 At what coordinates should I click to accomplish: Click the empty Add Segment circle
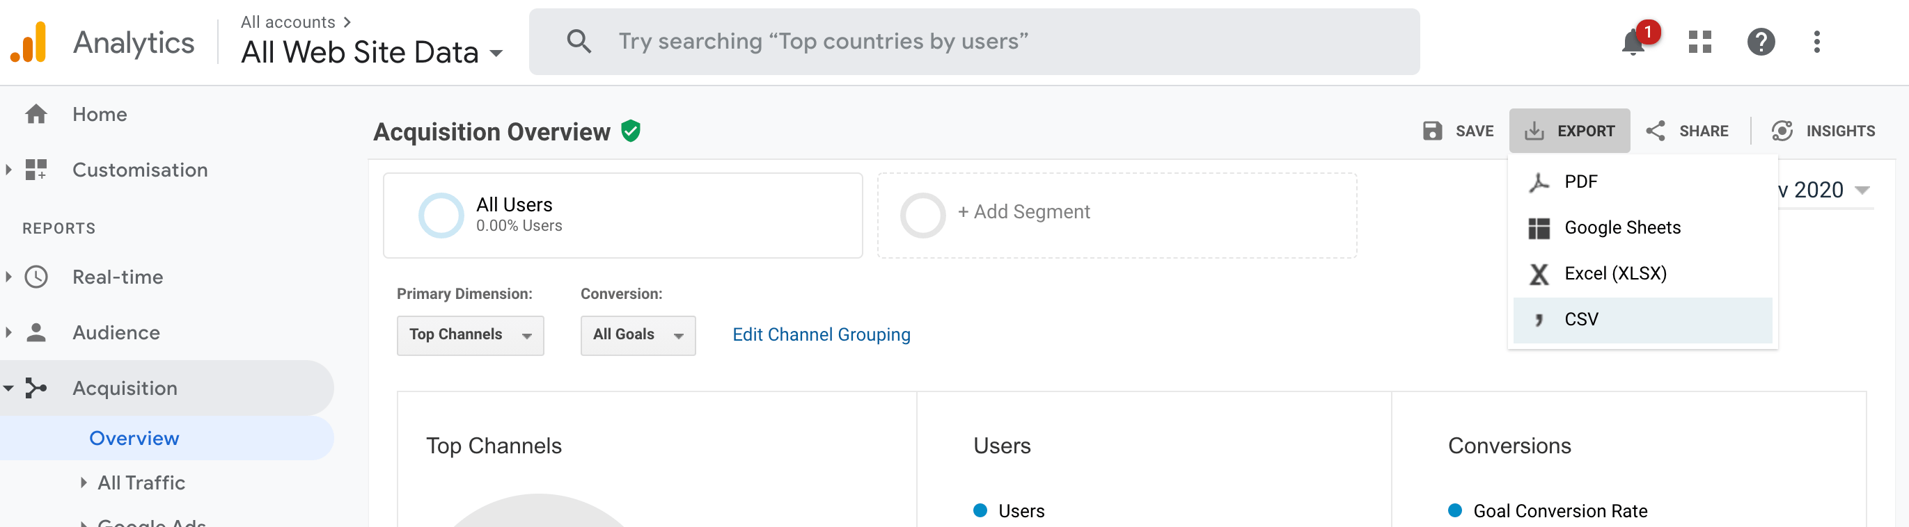pyautogui.click(x=922, y=216)
